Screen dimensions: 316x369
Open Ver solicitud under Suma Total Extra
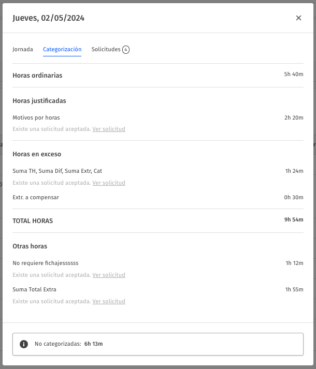pyautogui.click(x=109, y=301)
